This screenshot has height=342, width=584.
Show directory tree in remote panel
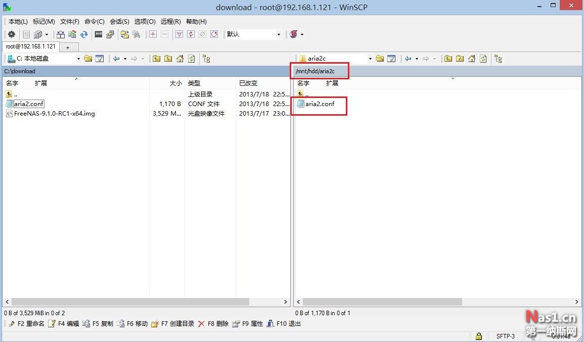point(498,59)
